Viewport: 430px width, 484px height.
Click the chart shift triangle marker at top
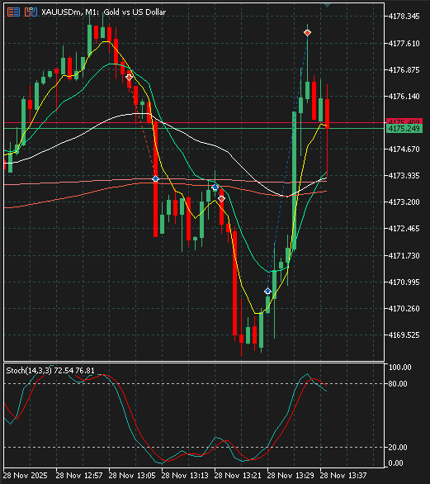(327, 5)
